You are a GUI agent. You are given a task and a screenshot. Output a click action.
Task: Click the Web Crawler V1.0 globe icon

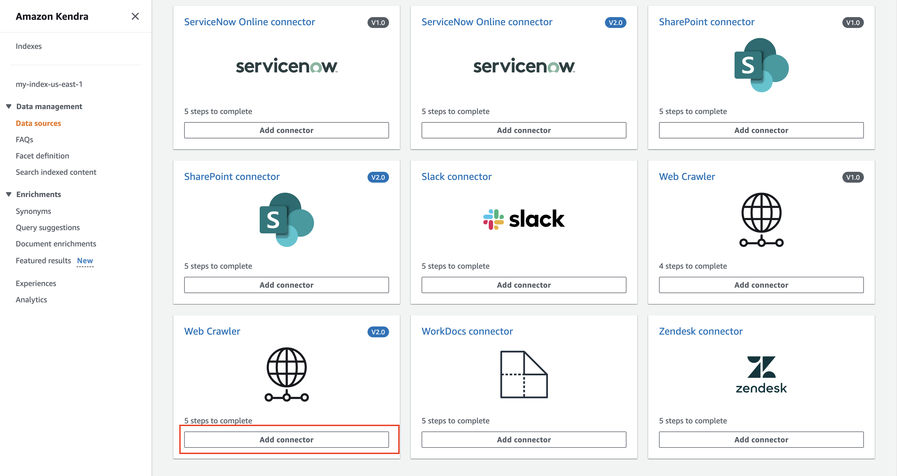[761, 220]
